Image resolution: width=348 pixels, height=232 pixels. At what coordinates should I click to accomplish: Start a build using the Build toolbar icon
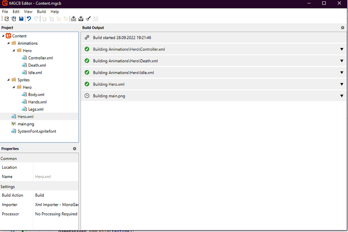pyautogui.click(x=73, y=19)
